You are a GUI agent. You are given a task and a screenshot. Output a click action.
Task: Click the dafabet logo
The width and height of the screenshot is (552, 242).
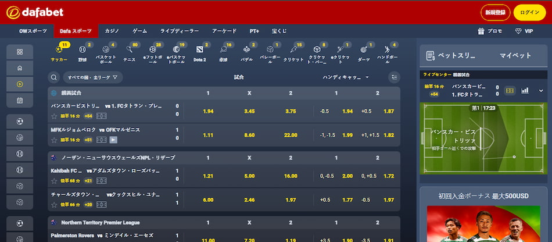coord(35,13)
